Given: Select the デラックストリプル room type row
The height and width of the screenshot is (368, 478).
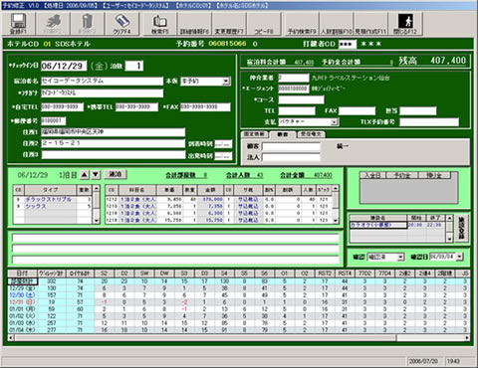Looking at the screenshot, I should [x=53, y=199].
